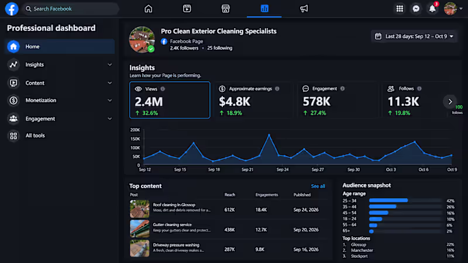
Task: Select the Engagement metric card
Action: tap(338, 100)
